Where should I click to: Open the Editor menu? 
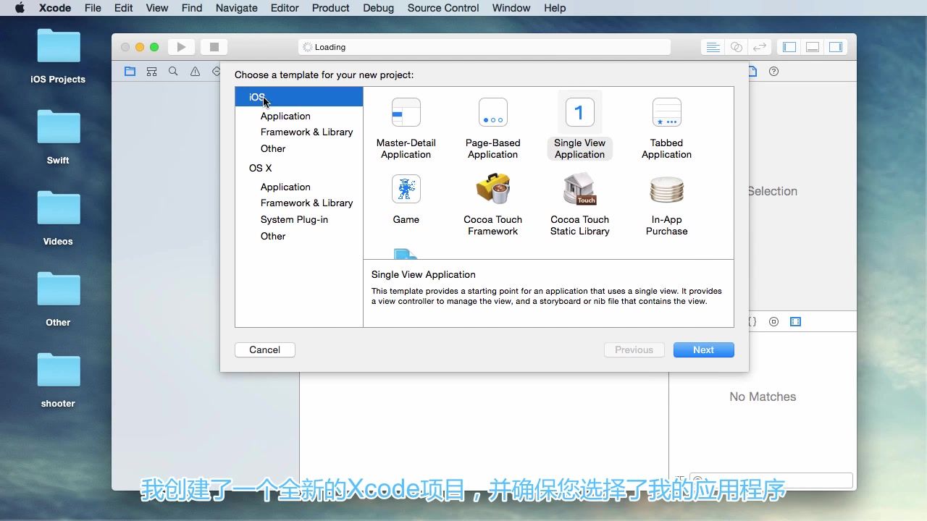[x=285, y=8]
